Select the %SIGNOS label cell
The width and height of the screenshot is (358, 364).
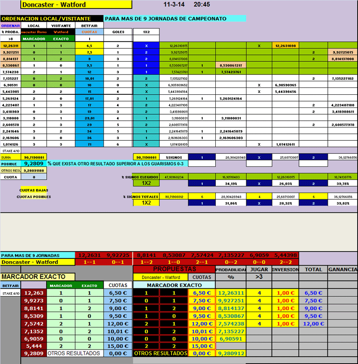(x=174, y=157)
